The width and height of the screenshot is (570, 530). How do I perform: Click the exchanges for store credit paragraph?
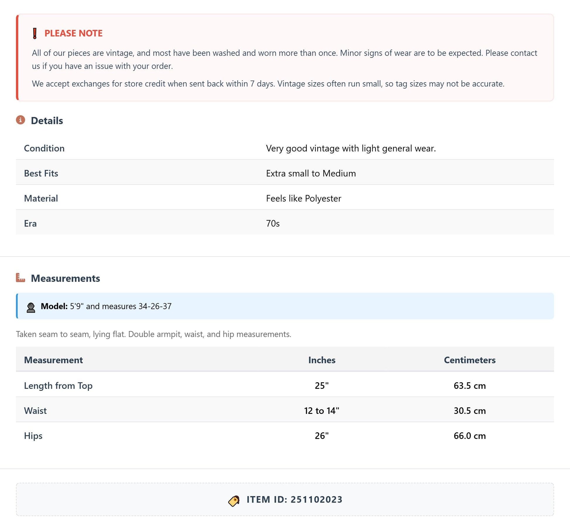click(268, 84)
